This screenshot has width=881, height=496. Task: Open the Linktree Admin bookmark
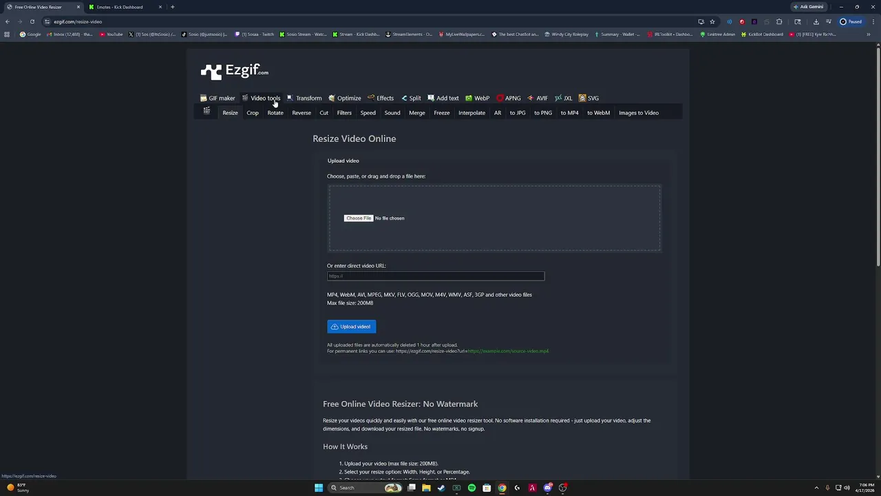pyautogui.click(x=718, y=34)
